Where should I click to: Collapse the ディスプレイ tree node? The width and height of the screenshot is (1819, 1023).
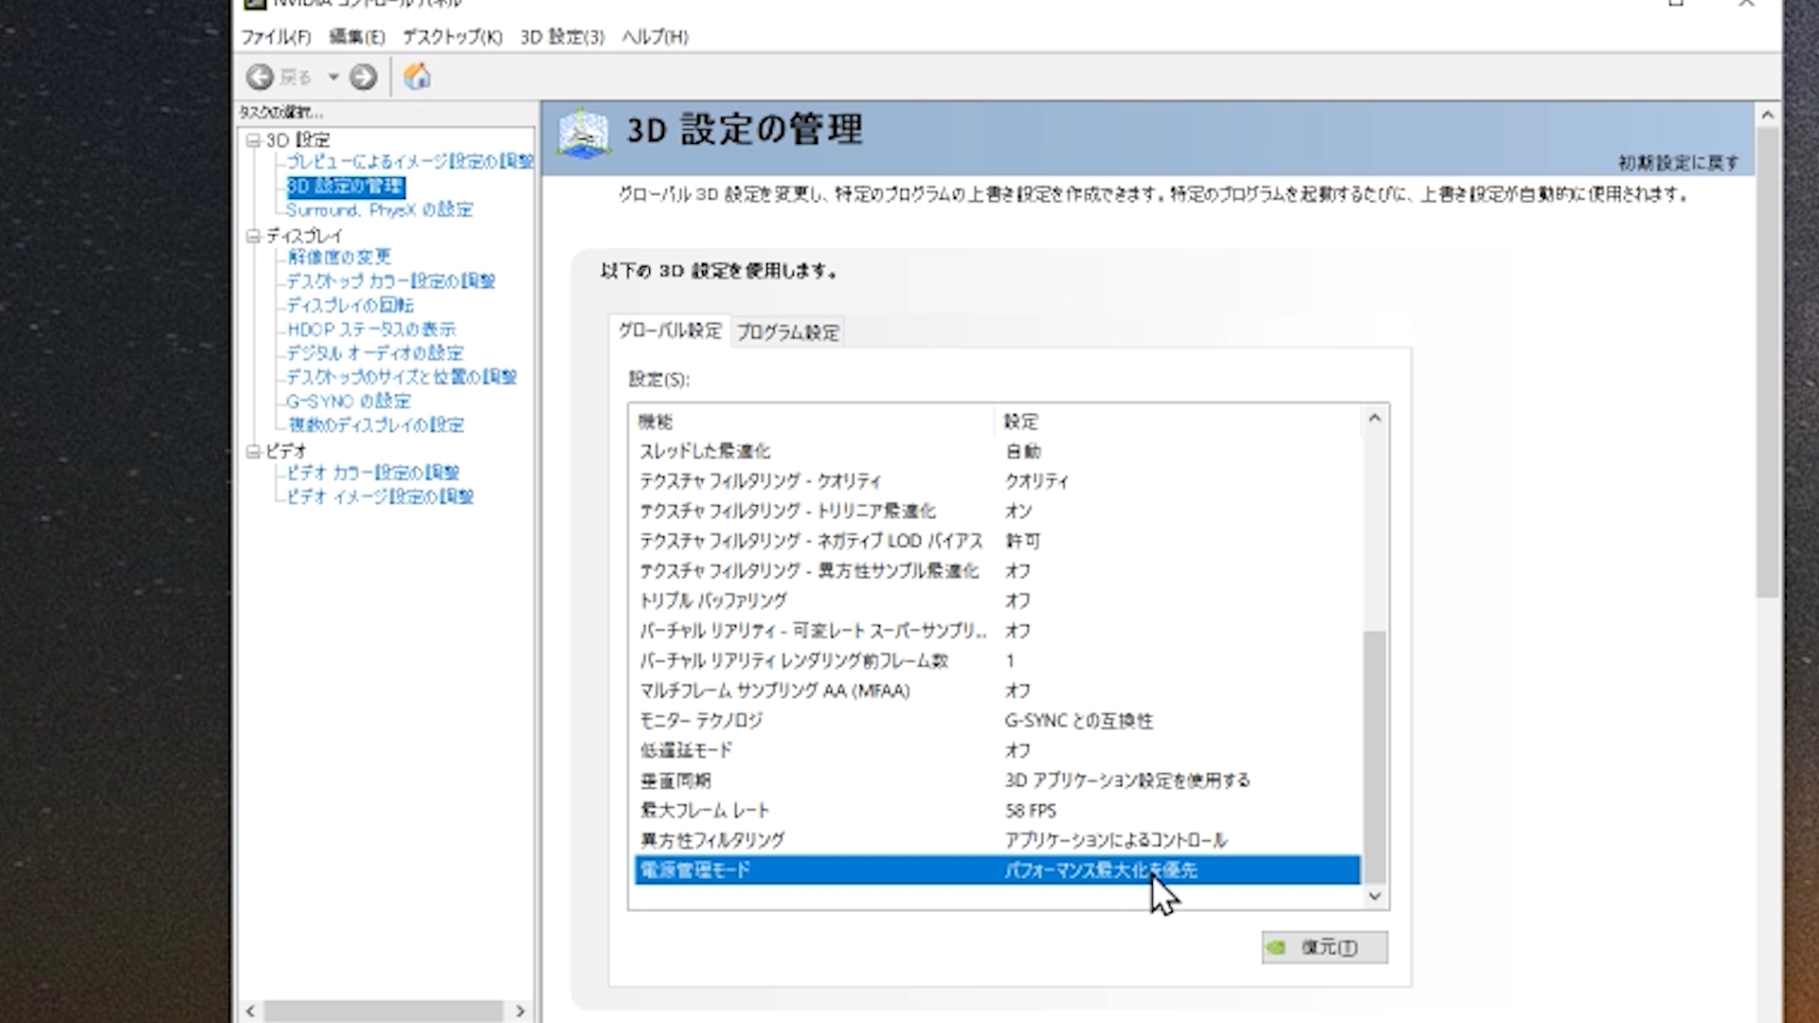[x=253, y=236]
